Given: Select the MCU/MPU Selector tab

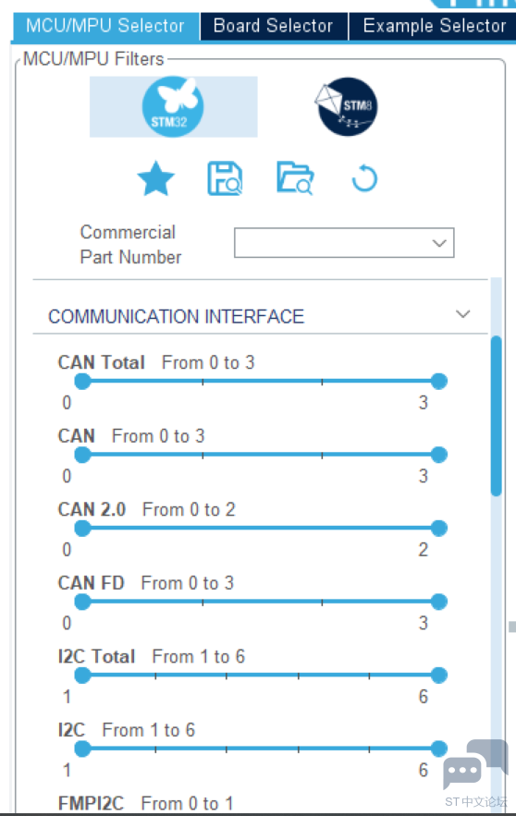Looking at the screenshot, I should click(x=105, y=26).
